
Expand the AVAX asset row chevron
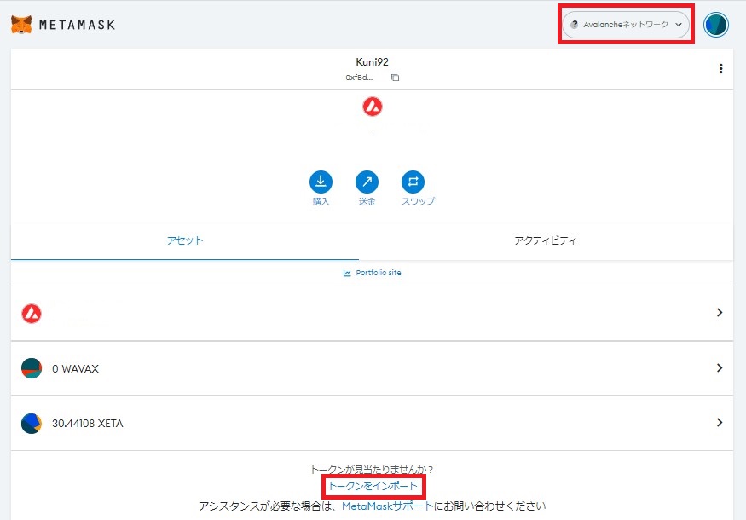720,313
